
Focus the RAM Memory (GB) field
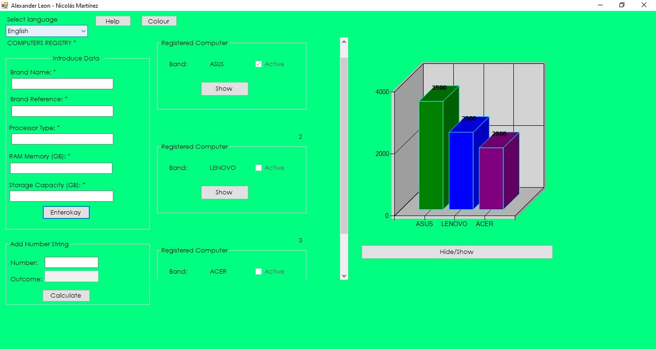coord(61,168)
